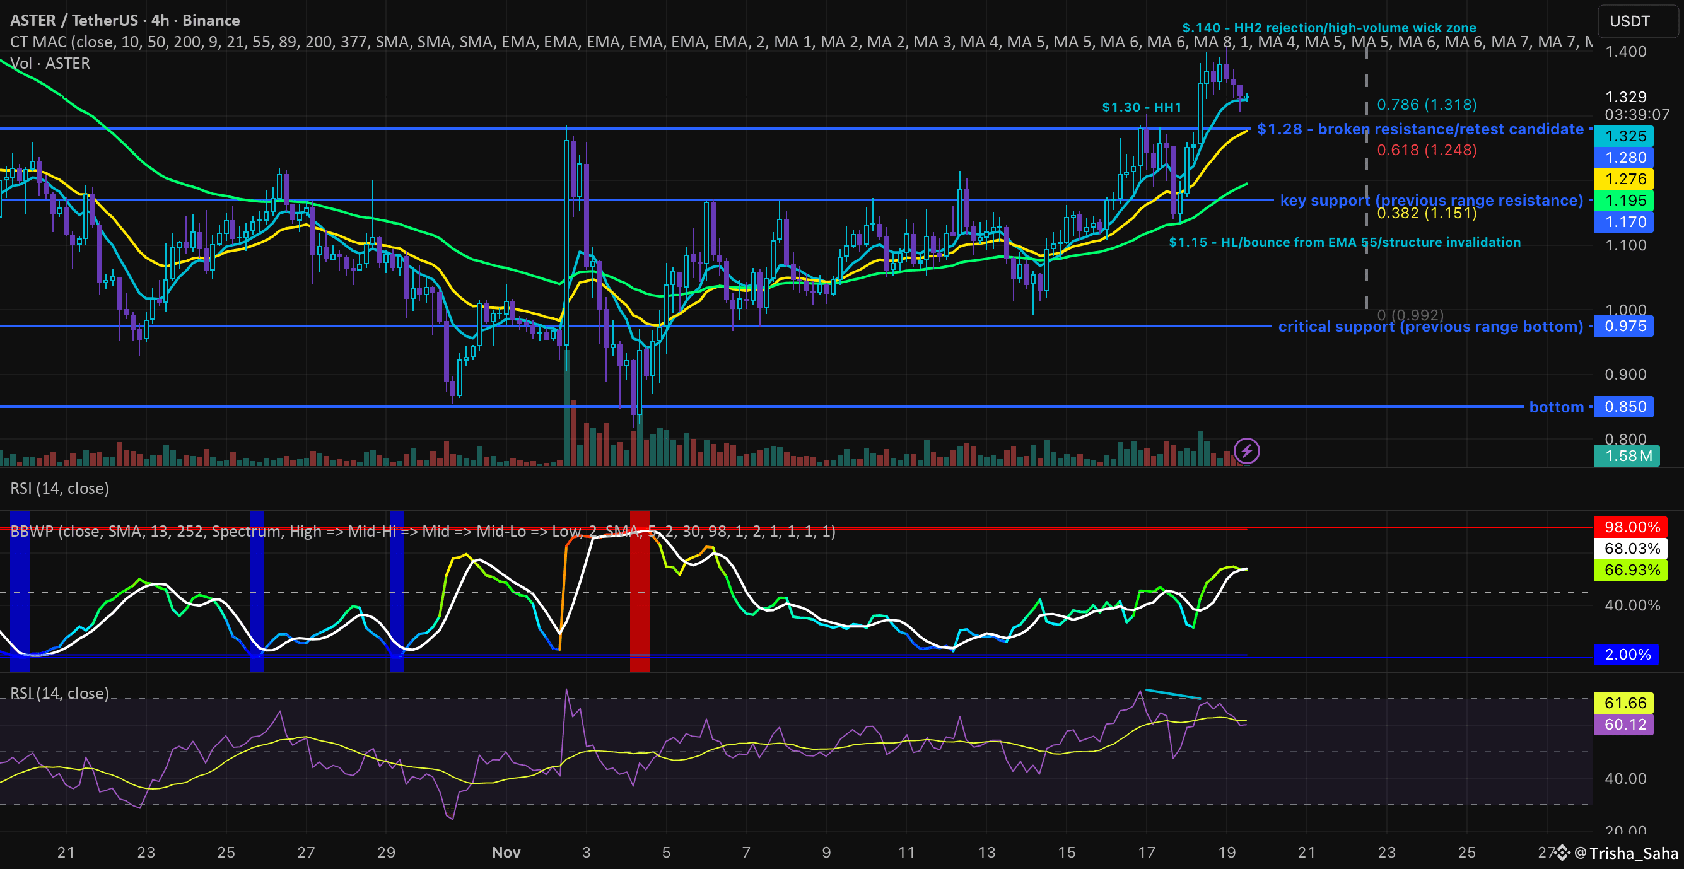Click the 1.325 cyan price label
This screenshot has height=869, width=1684.
1625,136
